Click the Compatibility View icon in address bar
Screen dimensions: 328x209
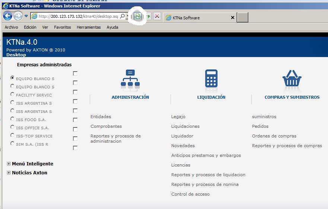point(138,16)
